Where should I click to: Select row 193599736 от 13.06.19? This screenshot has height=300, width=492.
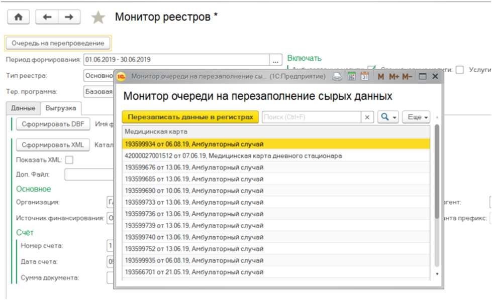tap(276, 214)
